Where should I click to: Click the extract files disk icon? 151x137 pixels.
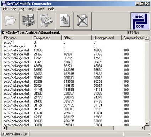coord(28,21)
